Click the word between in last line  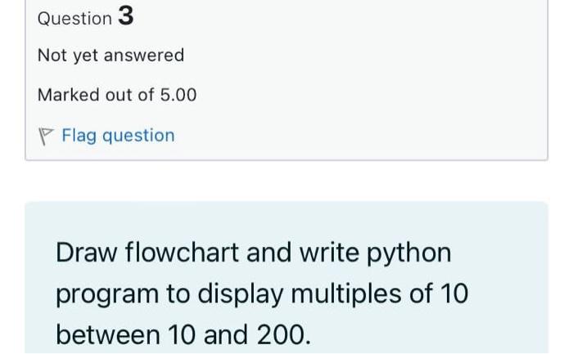108,334
